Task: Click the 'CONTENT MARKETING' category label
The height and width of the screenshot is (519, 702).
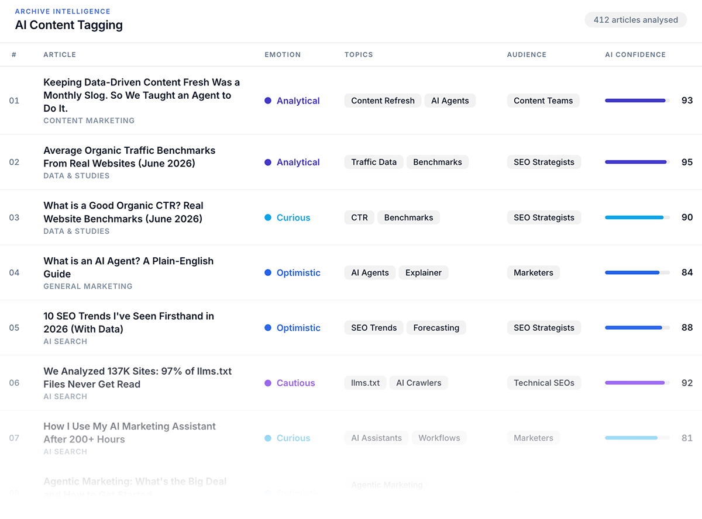Action: point(89,120)
